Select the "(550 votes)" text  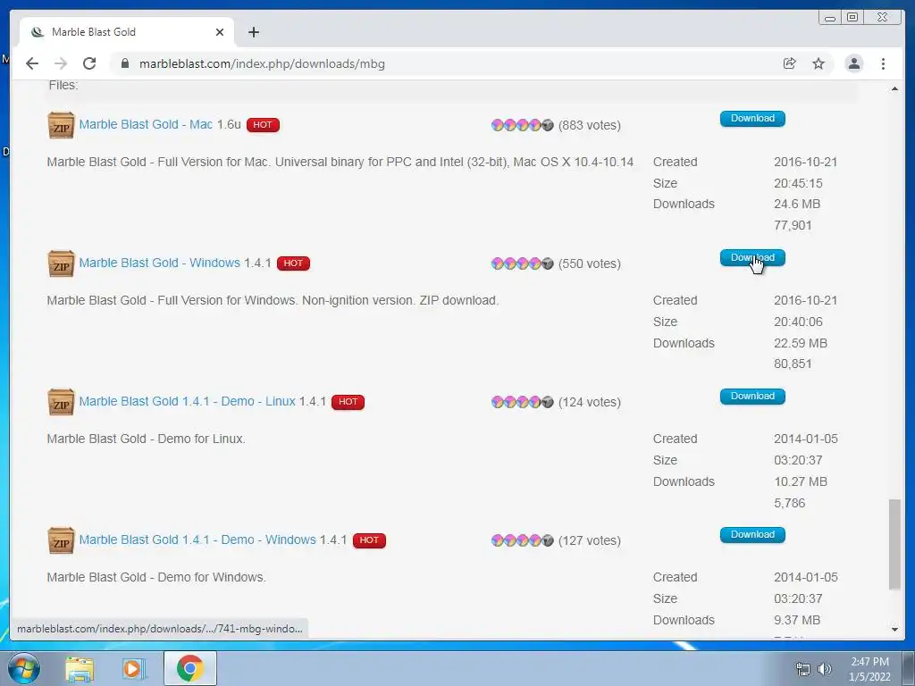point(590,264)
